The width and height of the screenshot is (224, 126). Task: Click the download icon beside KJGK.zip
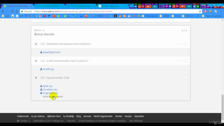[41, 86]
